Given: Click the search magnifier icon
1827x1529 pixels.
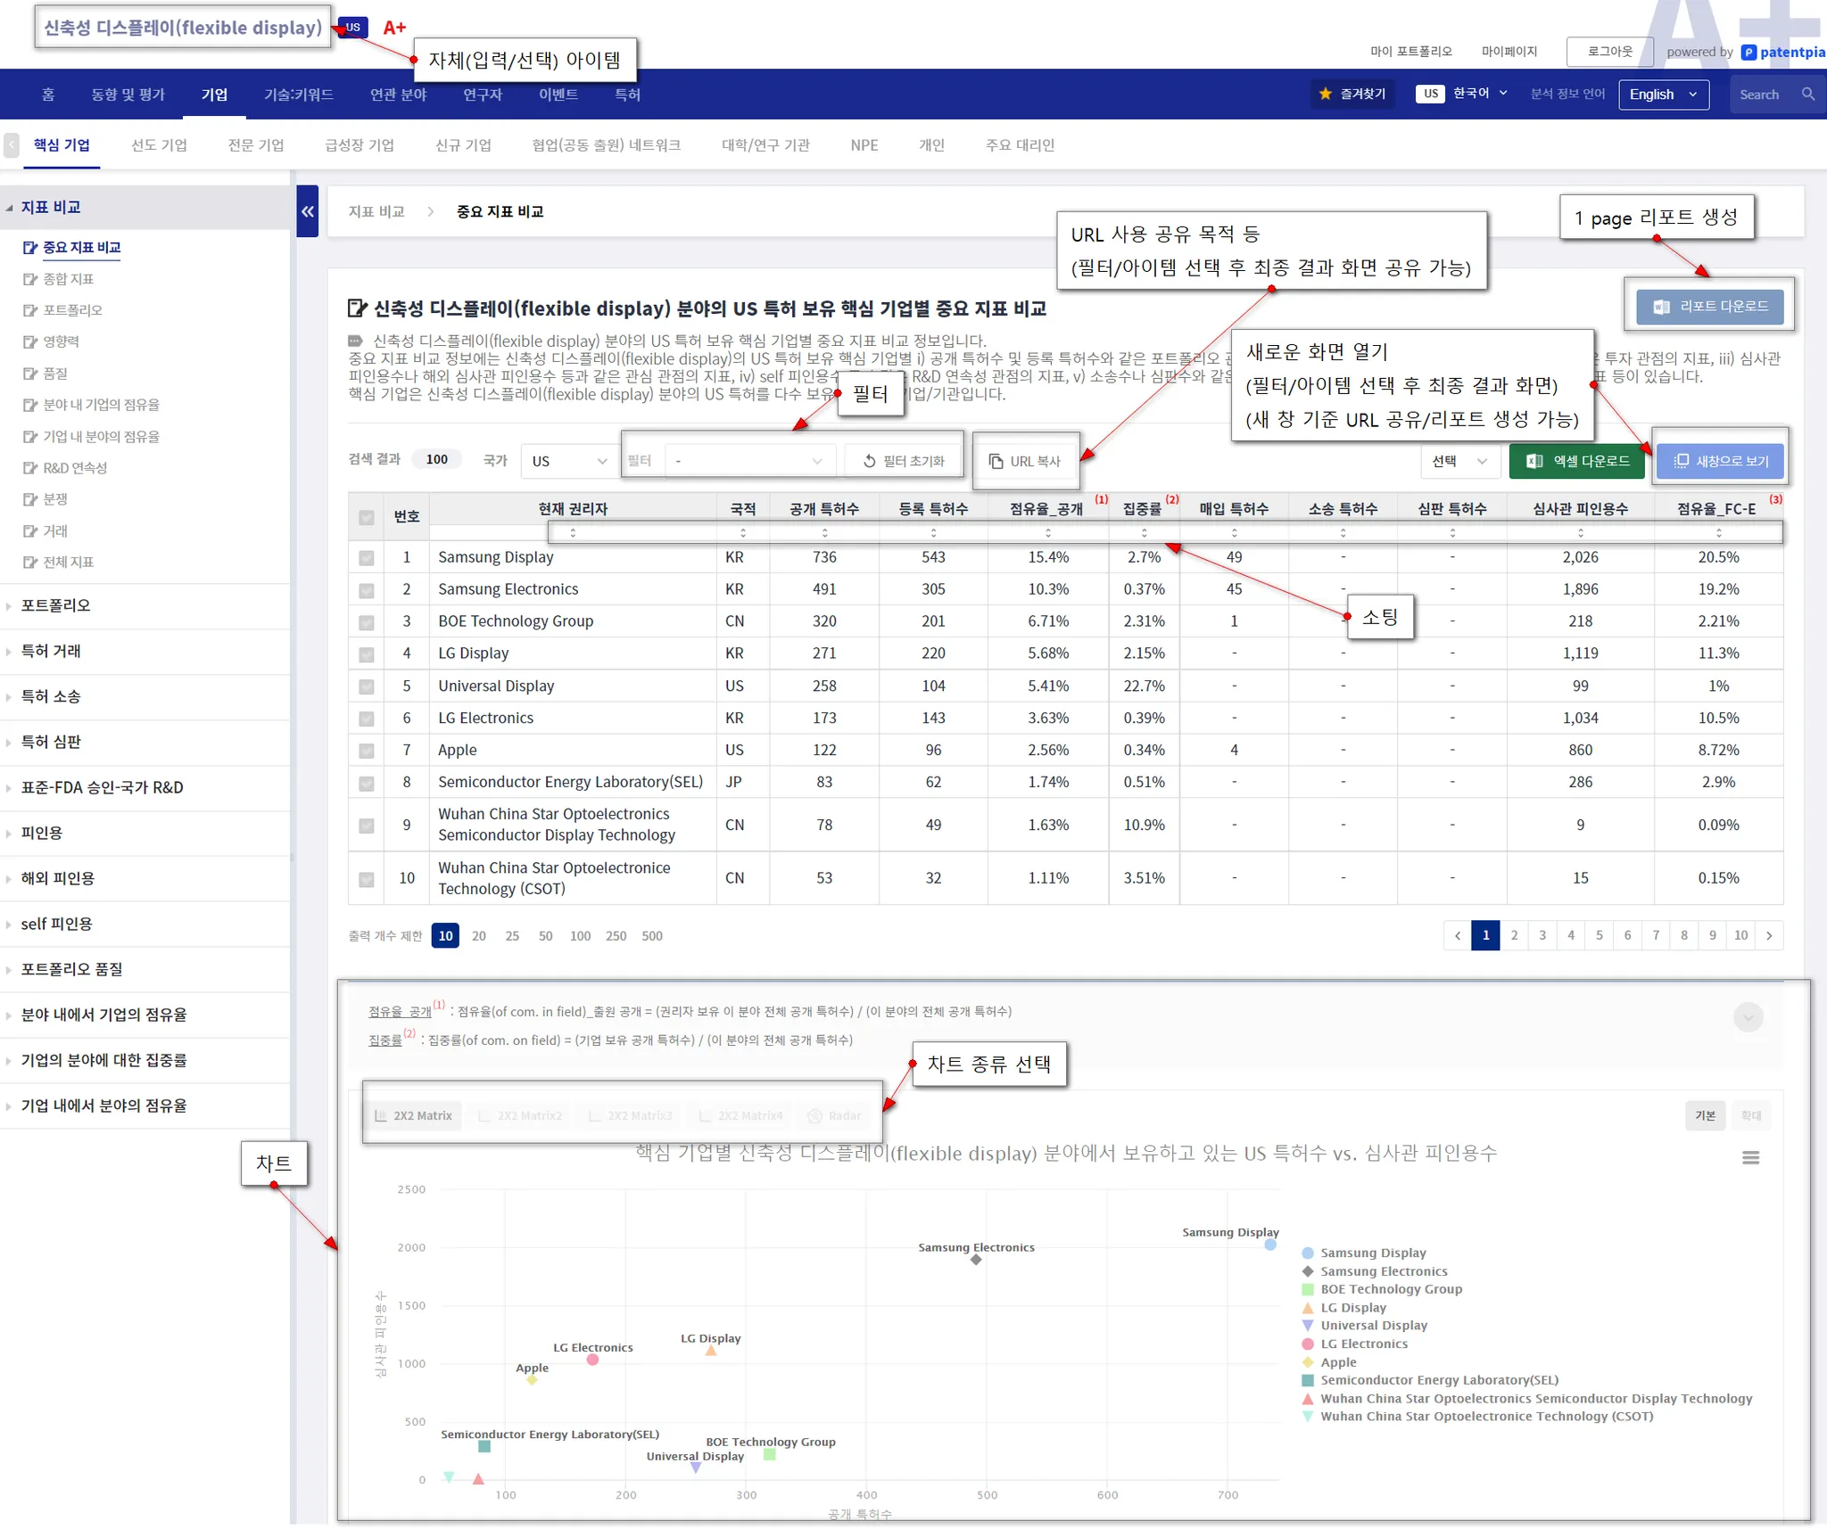Looking at the screenshot, I should pos(1807,94).
